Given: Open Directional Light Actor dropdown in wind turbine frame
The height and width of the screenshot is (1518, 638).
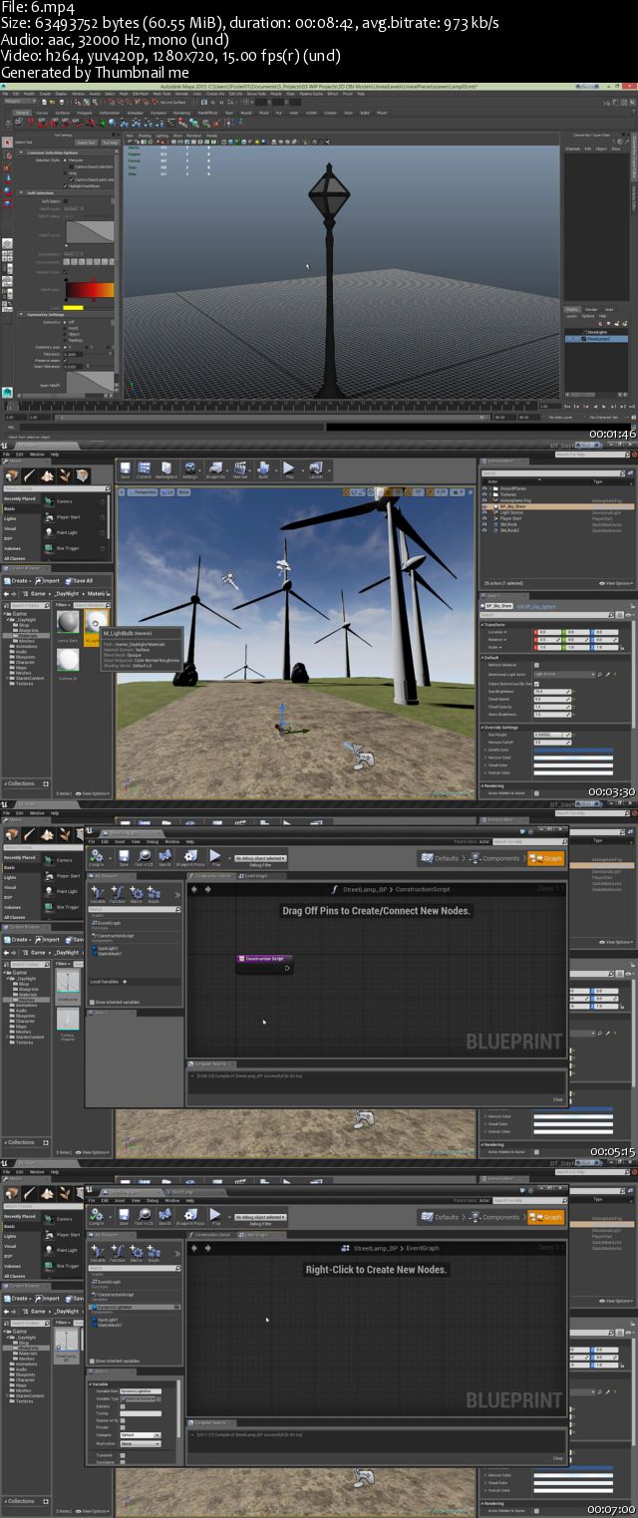Looking at the screenshot, I should pos(564,674).
